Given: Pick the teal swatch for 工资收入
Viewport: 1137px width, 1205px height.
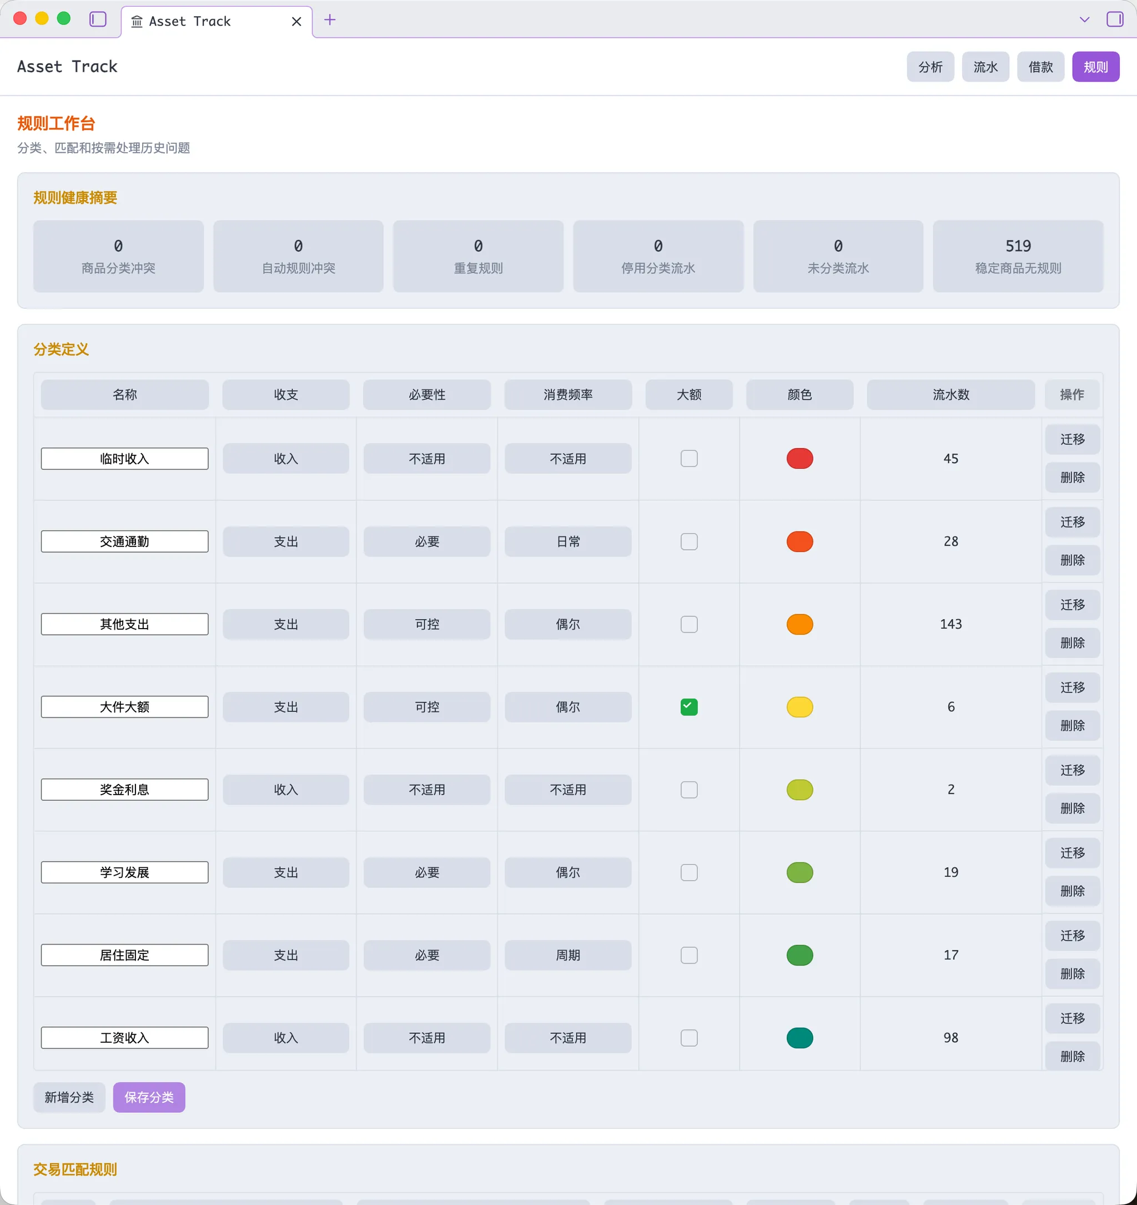Looking at the screenshot, I should tap(799, 1038).
